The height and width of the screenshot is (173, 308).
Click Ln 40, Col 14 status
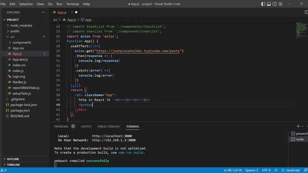click(232, 170)
